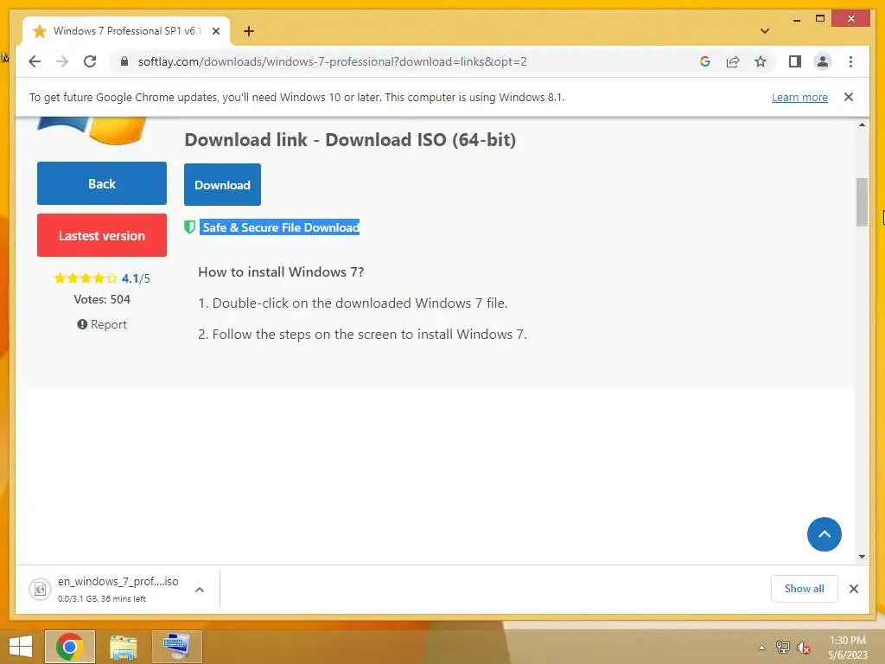Close the Windows 7 Professional tab
885x664 pixels.
point(215,32)
